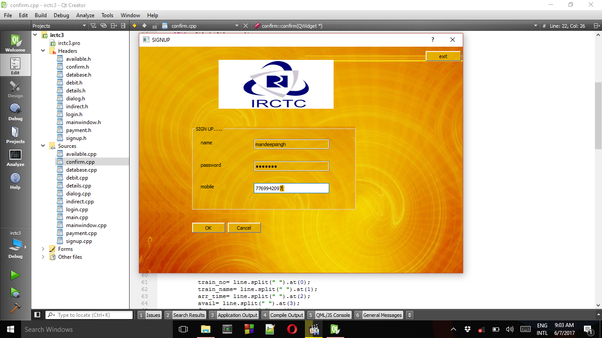The image size is (602, 338).
Task: Click the Type to locate search box
Action: click(89, 315)
